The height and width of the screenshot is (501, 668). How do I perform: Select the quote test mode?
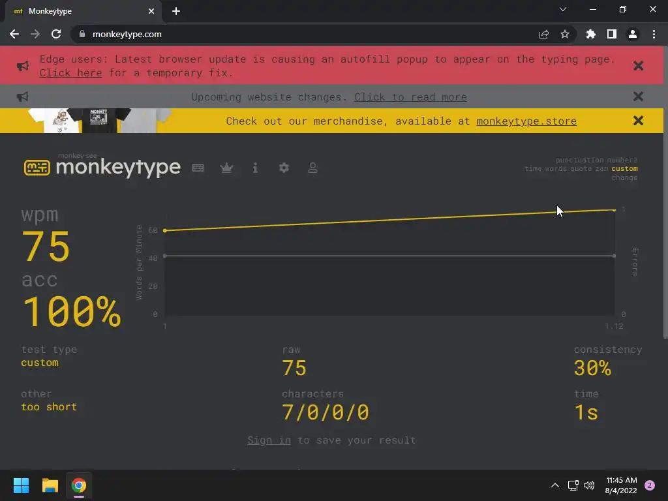[x=581, y=169]
